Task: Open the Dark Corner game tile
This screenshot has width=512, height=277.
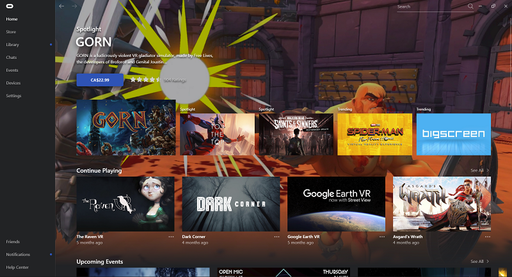Action: [231, 204]
